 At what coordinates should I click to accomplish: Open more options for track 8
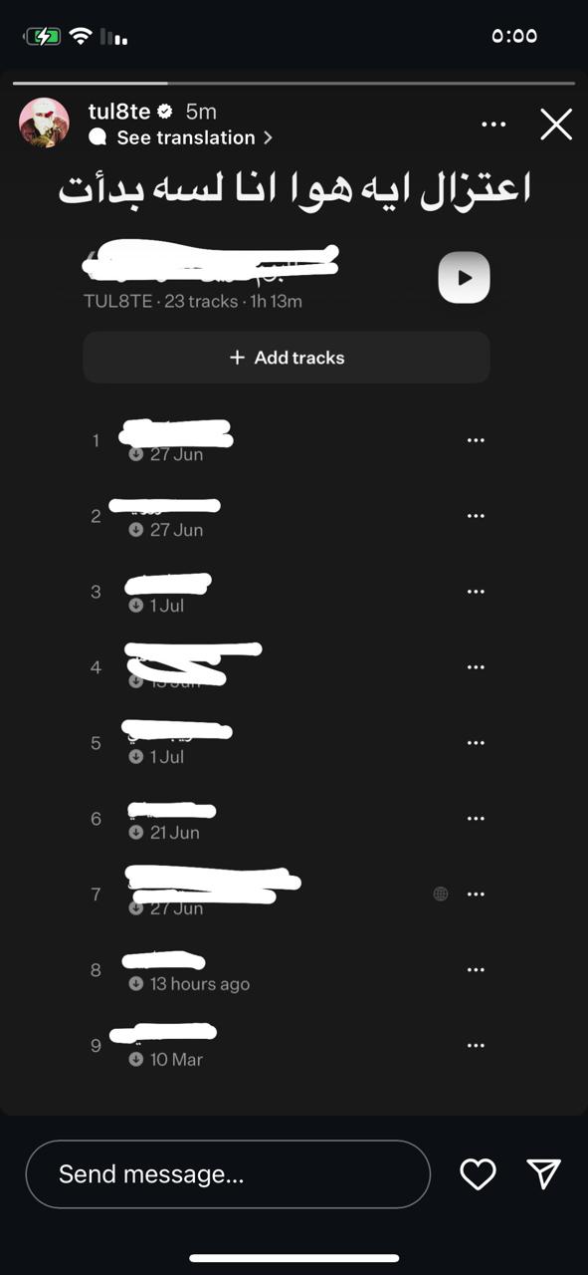click(476, 970)
